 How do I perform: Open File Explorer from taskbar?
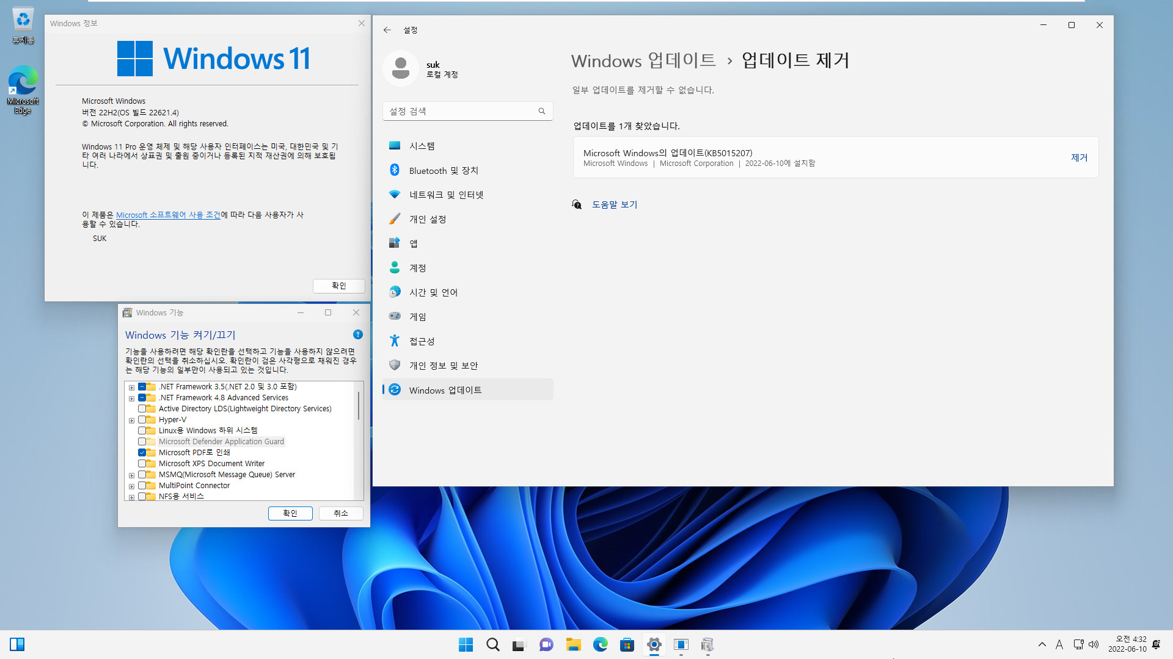click(x=573, y=644)
